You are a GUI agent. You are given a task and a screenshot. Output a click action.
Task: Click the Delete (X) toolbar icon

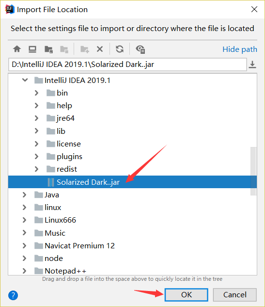pyautogui.click(x=100, y=49)
